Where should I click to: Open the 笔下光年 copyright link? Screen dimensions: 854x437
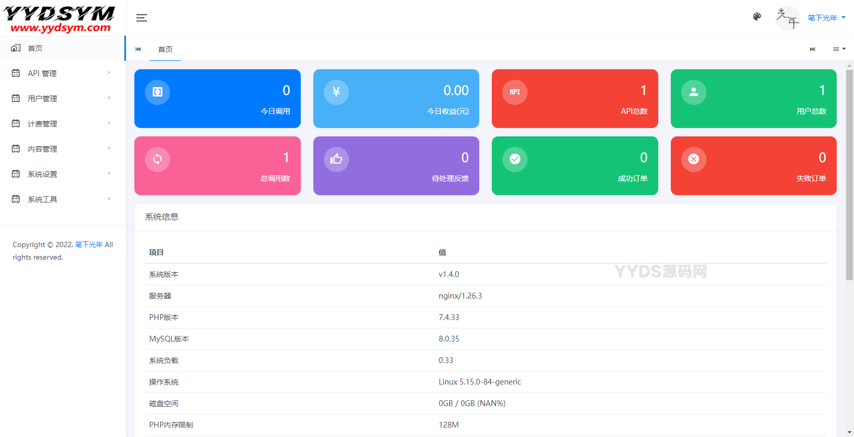point(89,245)
